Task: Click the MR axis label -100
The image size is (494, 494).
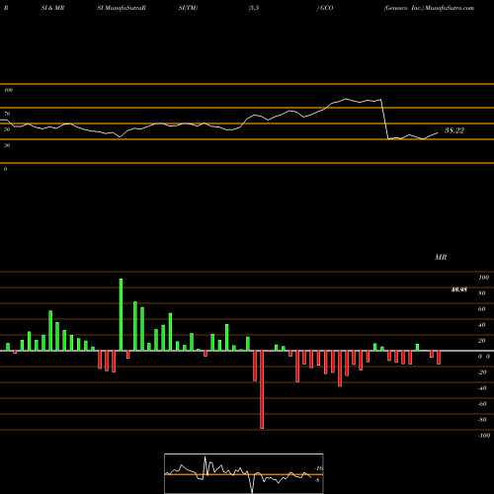Action: (x=484, y=436)
